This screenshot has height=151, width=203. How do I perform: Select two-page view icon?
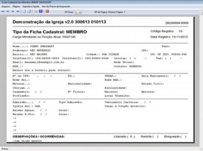[x=29, y=11]
